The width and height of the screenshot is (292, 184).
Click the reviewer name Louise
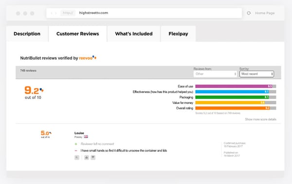(79, 133)
